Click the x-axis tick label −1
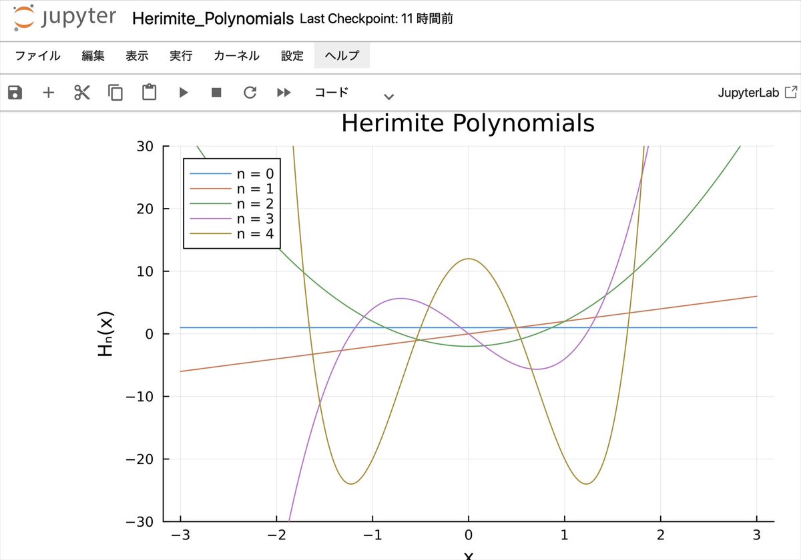The image size is (801, 560). coord(372,535)
